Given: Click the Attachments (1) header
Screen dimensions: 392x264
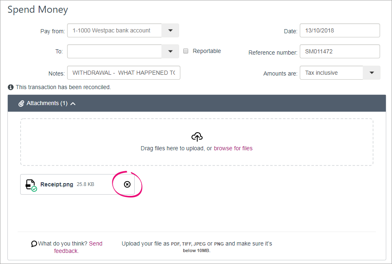Looking at the screenshot, I should click(x=47, y=103).
